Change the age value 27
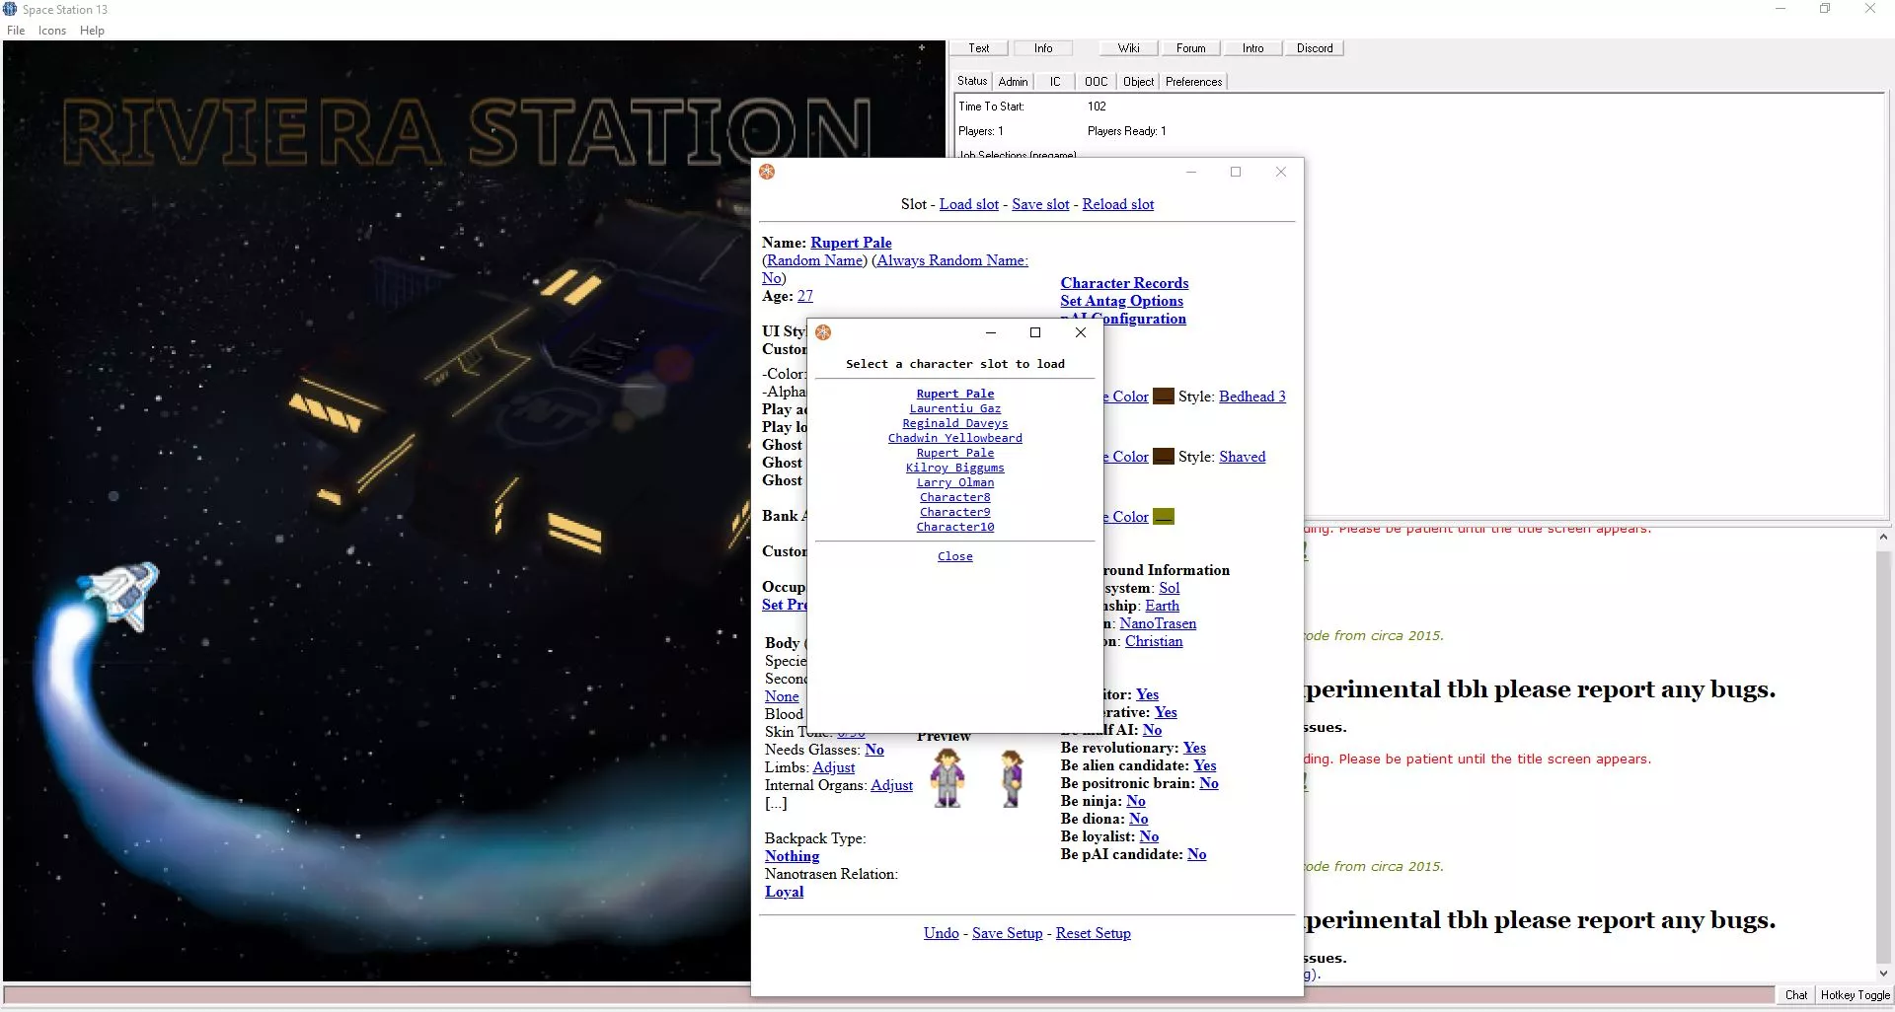Image resolution: width=1895 pixels, height=1012 pixels. coord(805,296)
